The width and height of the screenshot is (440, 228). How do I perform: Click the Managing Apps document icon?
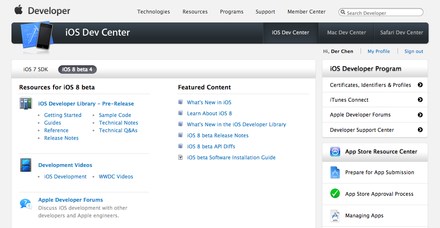(x=335, y=216)
